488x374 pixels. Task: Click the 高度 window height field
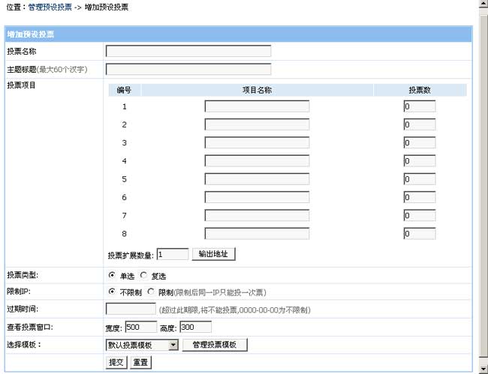(195, 327)
